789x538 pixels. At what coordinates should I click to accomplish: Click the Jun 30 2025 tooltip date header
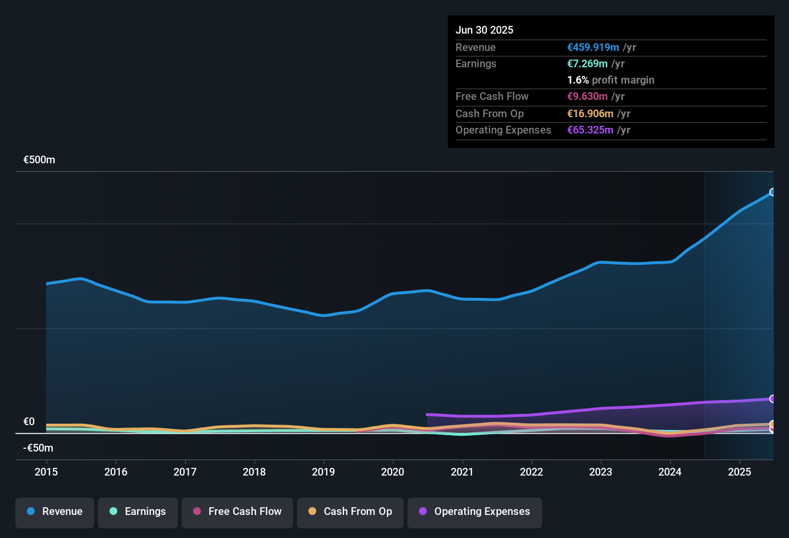[484, 30]
